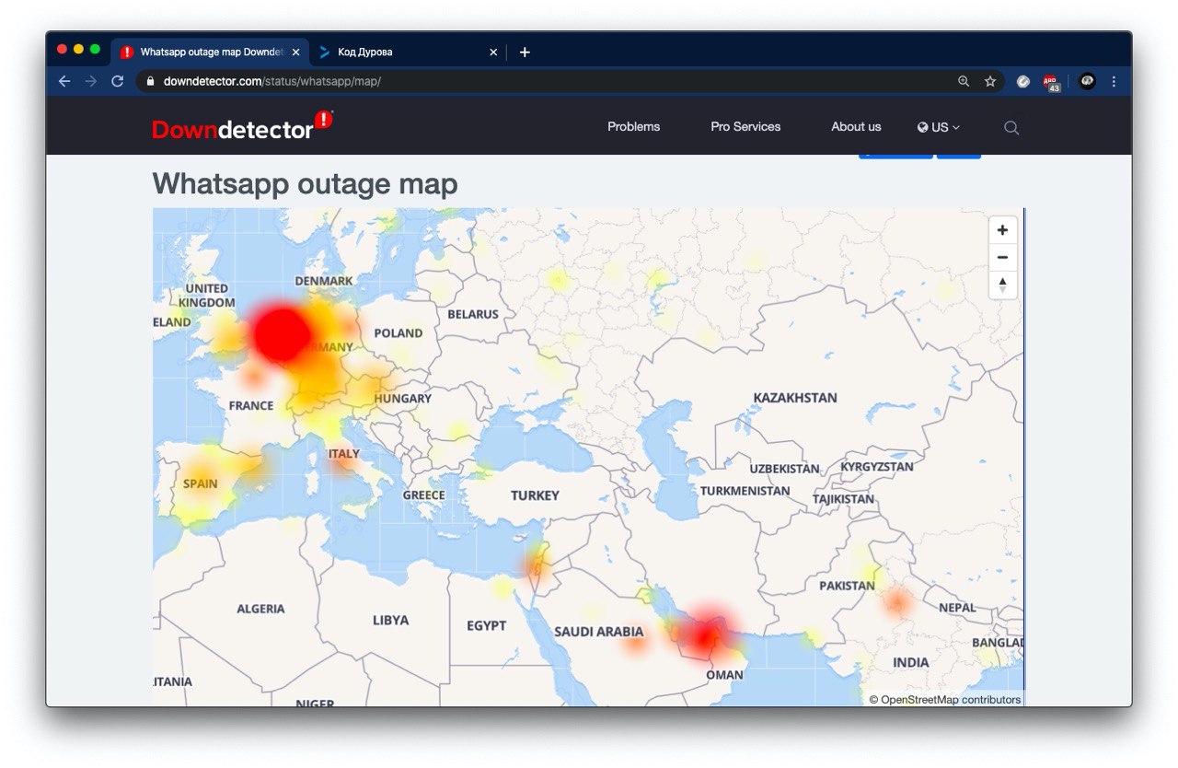The width and height of the screenshot is (1178, 768).
Task: Click the browser forward arrow
Action: pos(90,81)
